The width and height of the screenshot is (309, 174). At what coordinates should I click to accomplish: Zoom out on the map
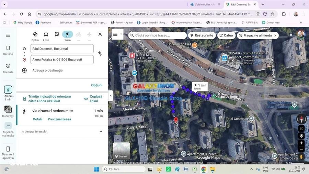[301, 149]
